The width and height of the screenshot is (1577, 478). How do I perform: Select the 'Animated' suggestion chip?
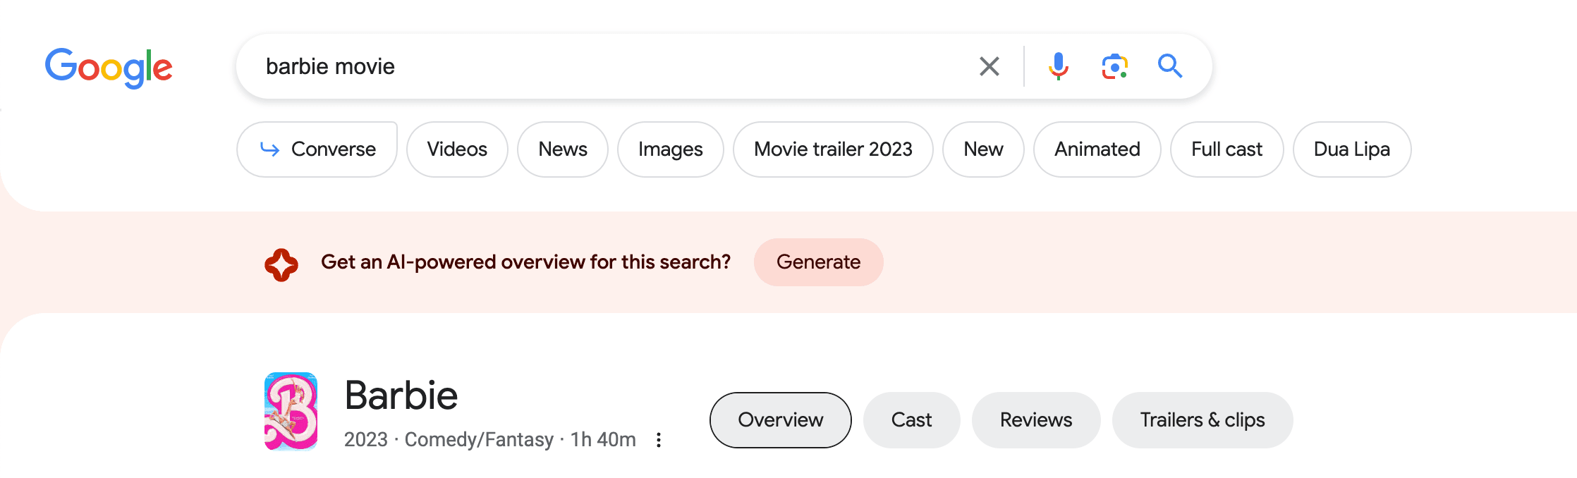(1097, 149)
